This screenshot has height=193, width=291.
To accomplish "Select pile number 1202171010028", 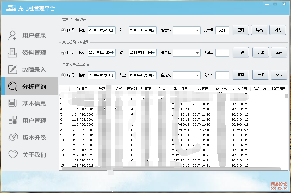I will click(x=82, y=160).
